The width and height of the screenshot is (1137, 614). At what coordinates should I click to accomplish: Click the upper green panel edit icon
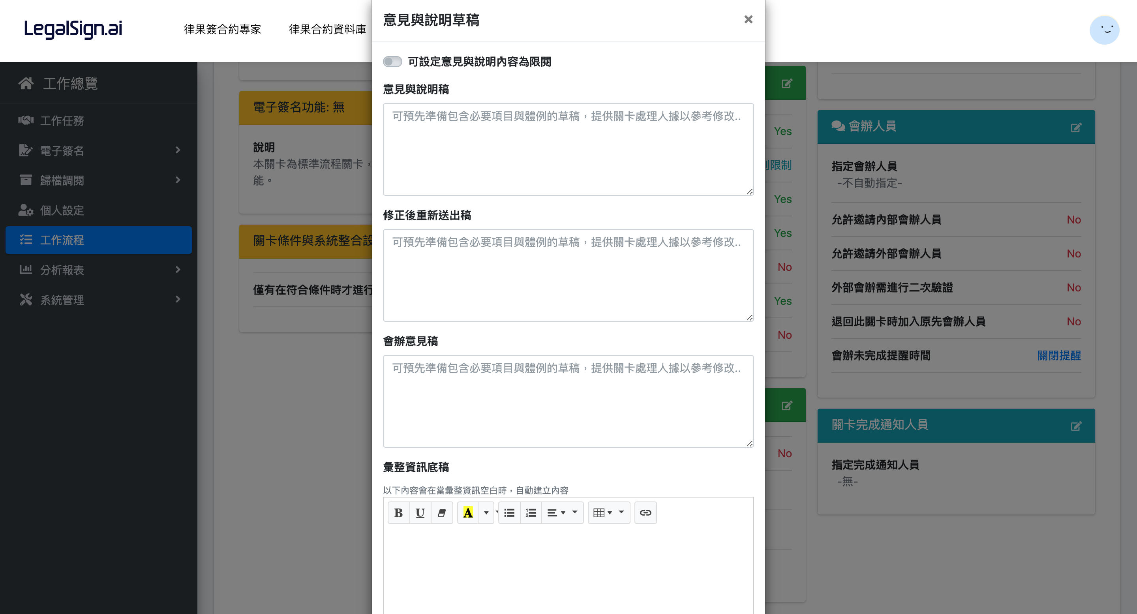pyautogui.click(x=787, y=83)
